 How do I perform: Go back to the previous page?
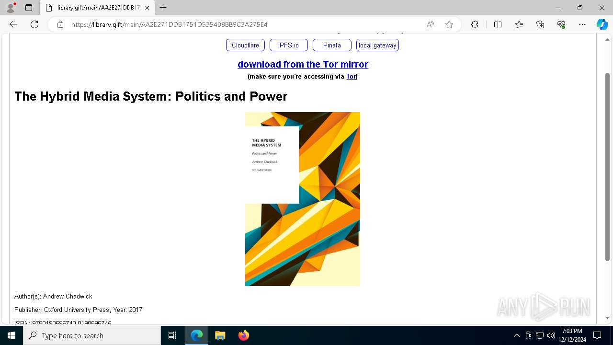tap(13, 24)
